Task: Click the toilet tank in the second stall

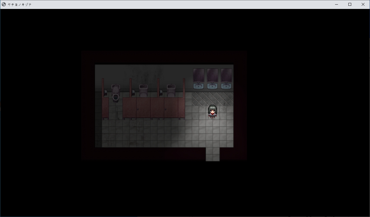Action: click(143, 91)
